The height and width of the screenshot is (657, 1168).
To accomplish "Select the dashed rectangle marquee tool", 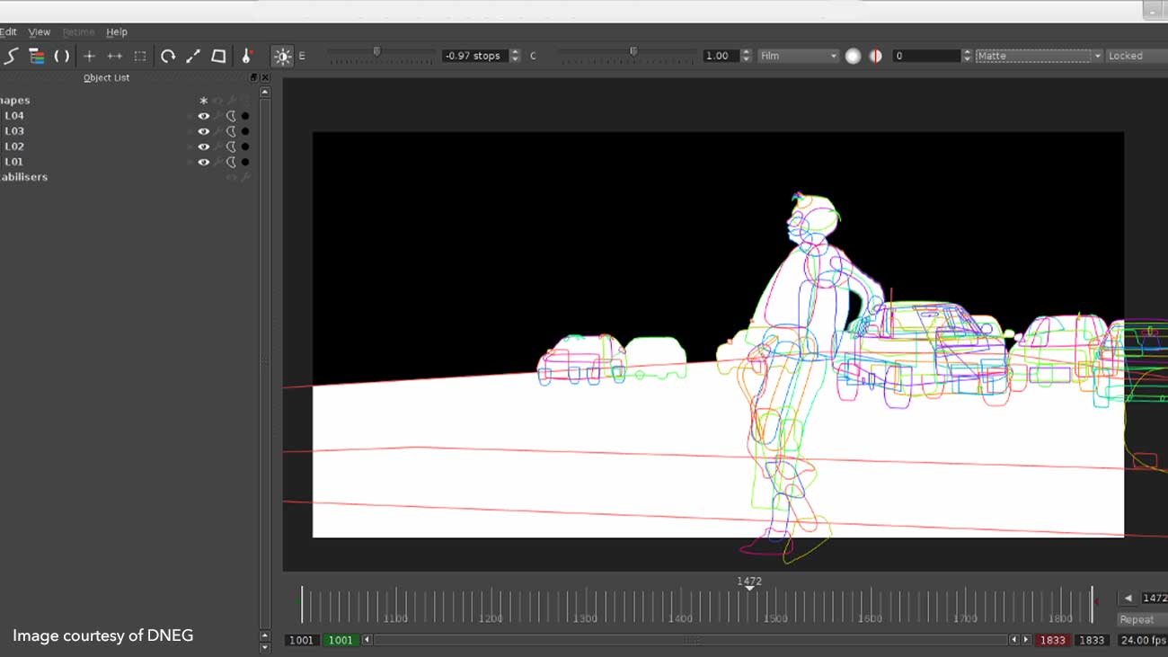I will [x=140, y=56].
